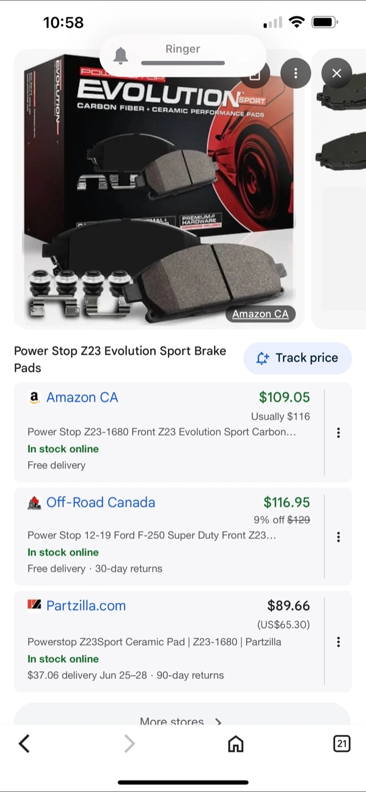Viewport: 366px width, 792px height.
Task: Open Off-Road Canada store link
Action: 100,503
